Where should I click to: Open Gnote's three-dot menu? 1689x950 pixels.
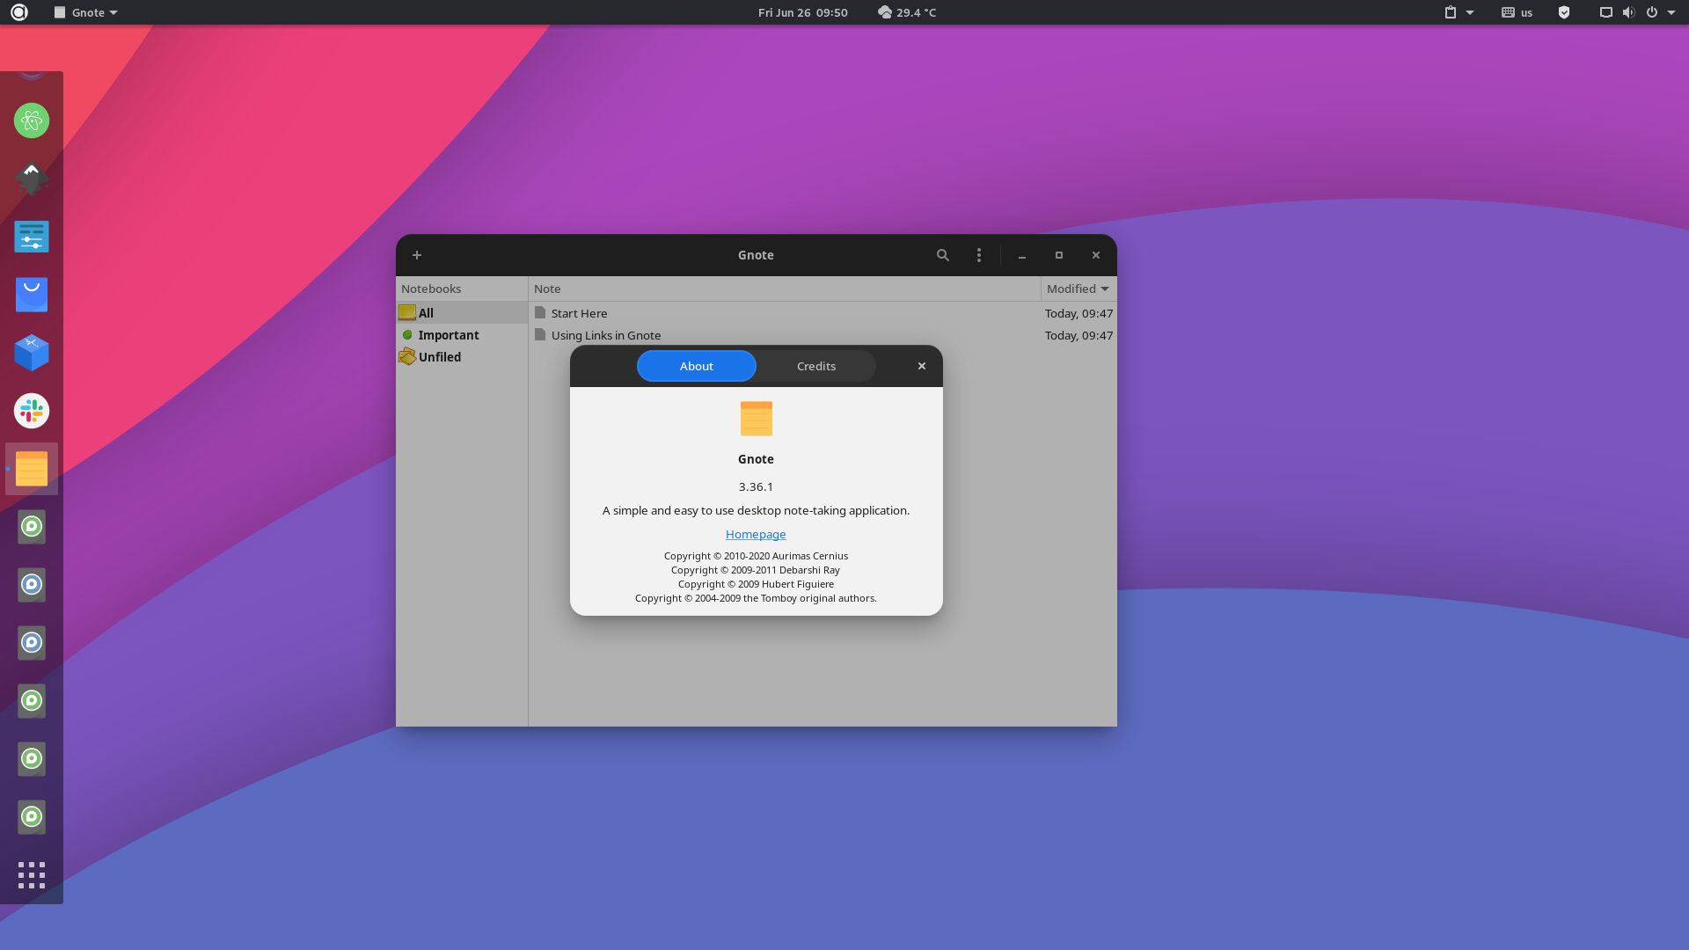pos(978,255)
